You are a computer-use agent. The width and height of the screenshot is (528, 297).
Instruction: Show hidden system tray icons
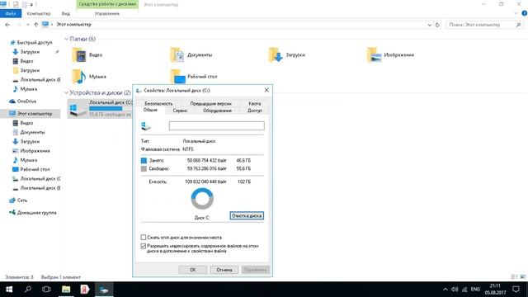445,290
